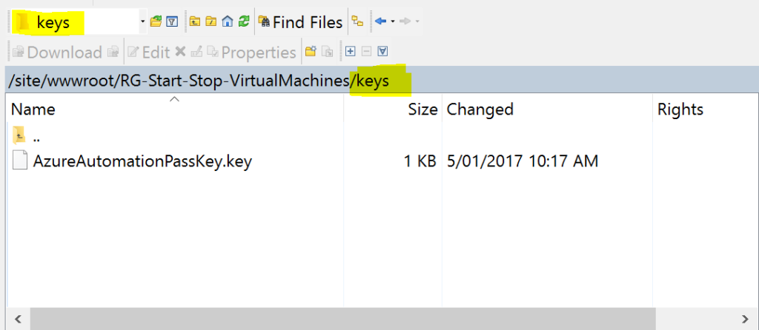Screen dimensions: 759x330
Task: Click the synchronize browsing tree icon
Action: [x=357, y=22]
